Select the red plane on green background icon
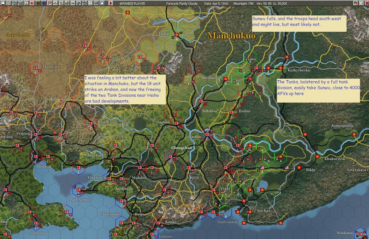Screen dimensions: 369x239 38,3
